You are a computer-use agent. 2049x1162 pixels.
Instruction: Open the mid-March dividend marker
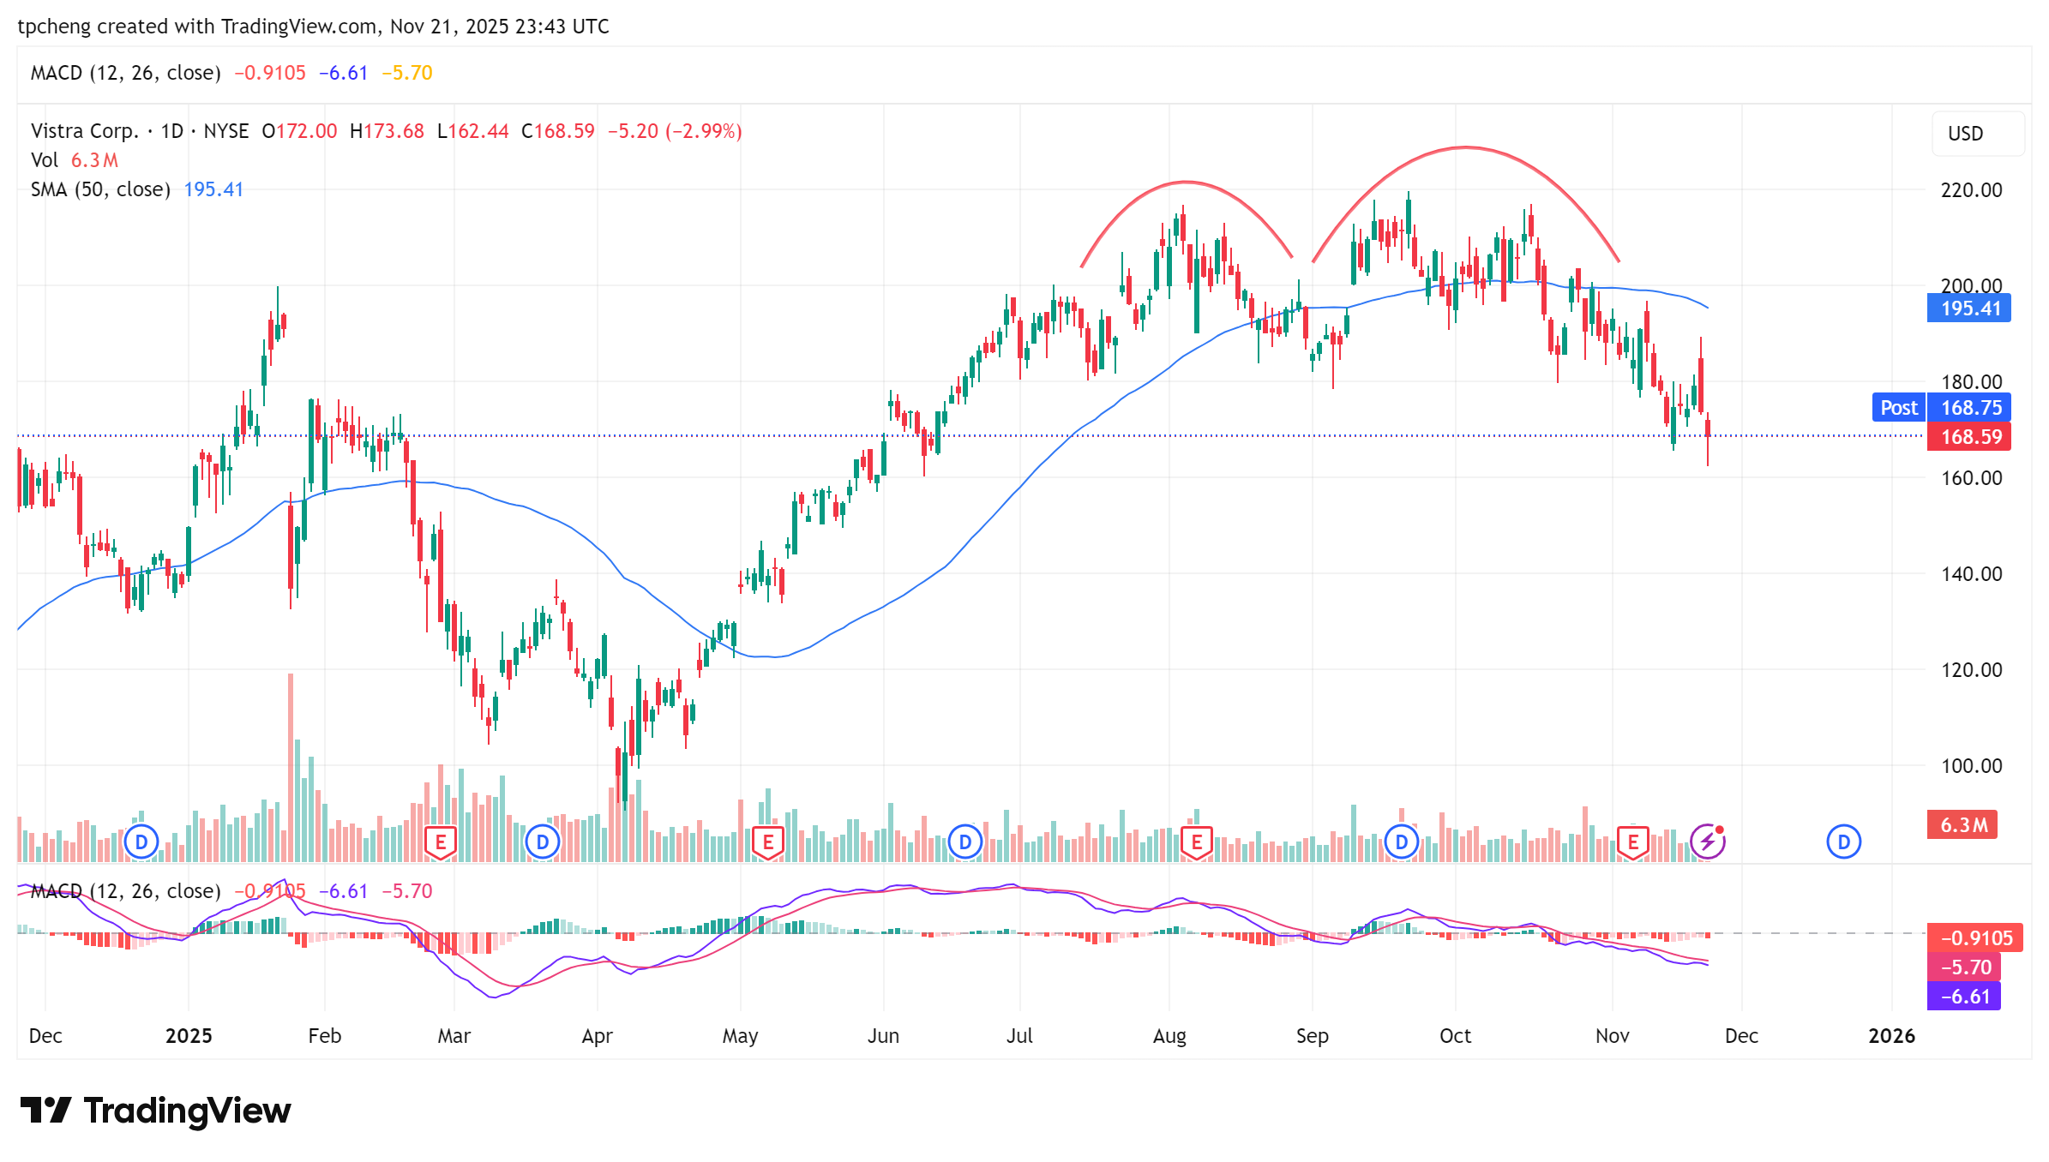point(542,842)
